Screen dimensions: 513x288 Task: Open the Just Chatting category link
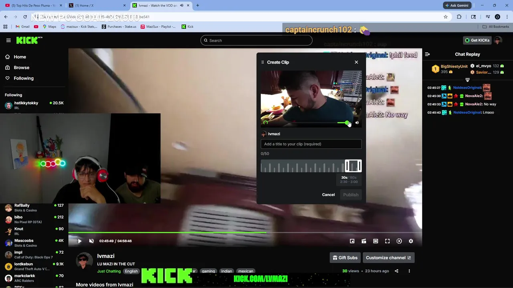pos(109,271)
